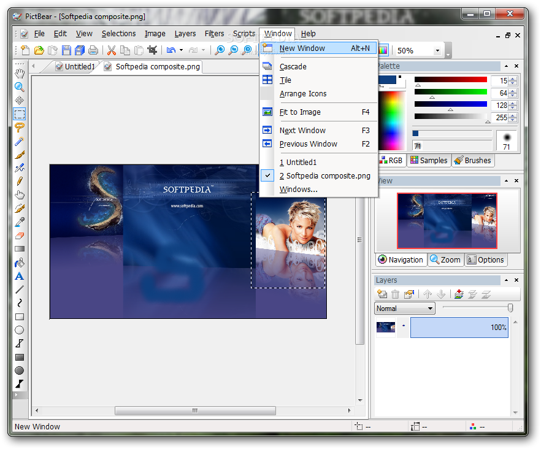Screen dimensions: 541x449
Task: Expand the toolbar overflow chevron
Action: point(448,51)
